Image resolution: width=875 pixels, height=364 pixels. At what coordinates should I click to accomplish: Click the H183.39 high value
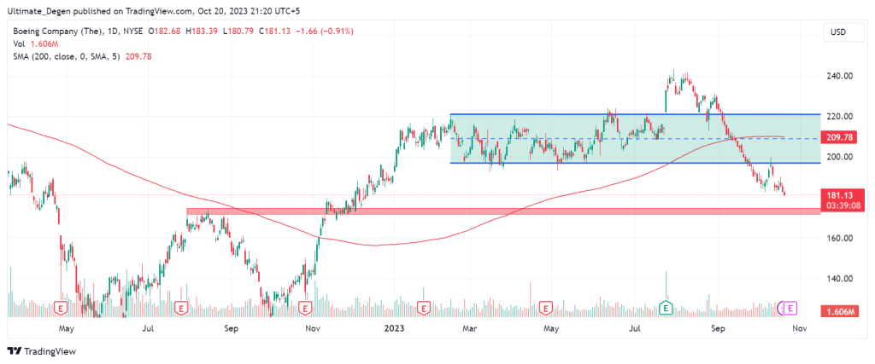point(203,32)
